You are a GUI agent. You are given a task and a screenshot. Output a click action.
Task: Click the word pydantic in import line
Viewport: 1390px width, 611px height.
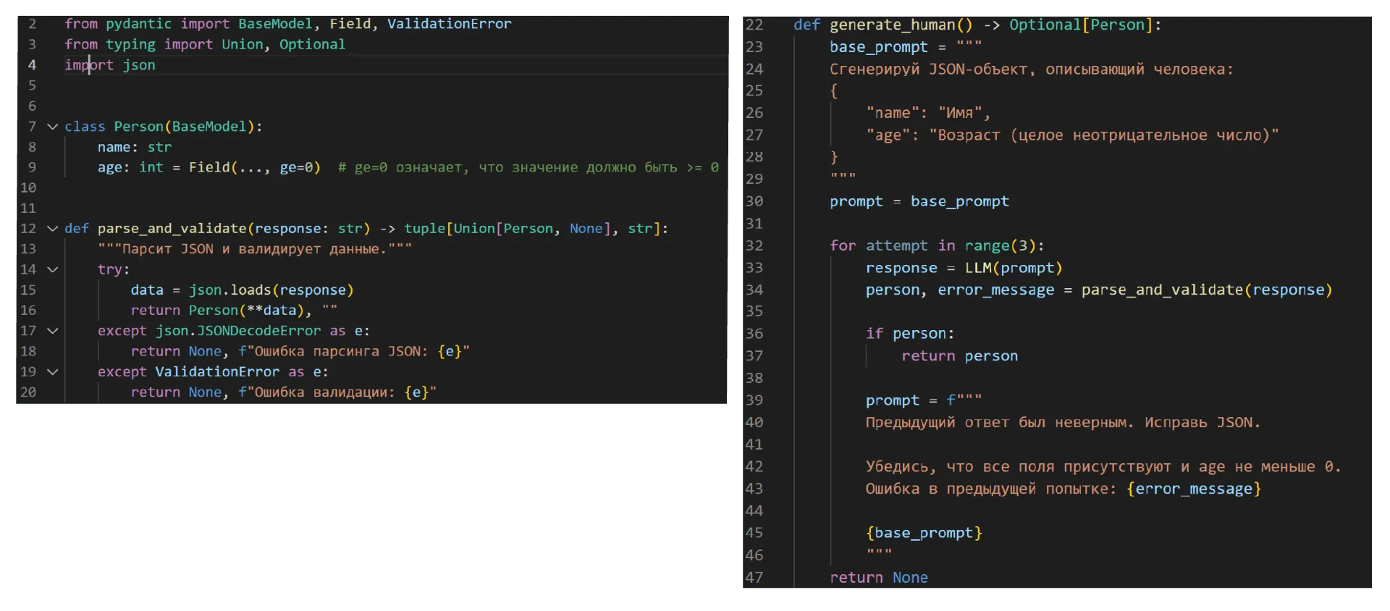click(138, 24)
